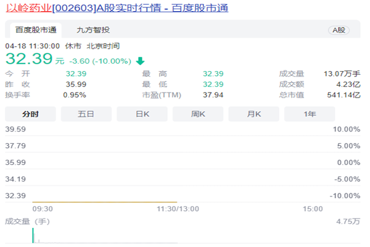This screenshot has width=370, height=247.
Task: Click the 休市 status text
Action: coord(73,46)
